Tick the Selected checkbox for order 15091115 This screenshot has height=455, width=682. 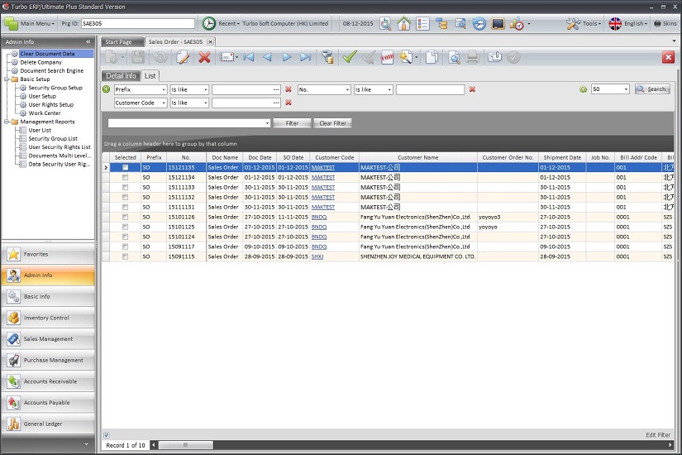(126, 256)
